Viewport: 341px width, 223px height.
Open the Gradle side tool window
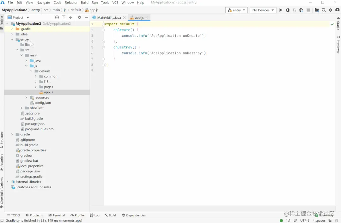[x=338, y=23]
